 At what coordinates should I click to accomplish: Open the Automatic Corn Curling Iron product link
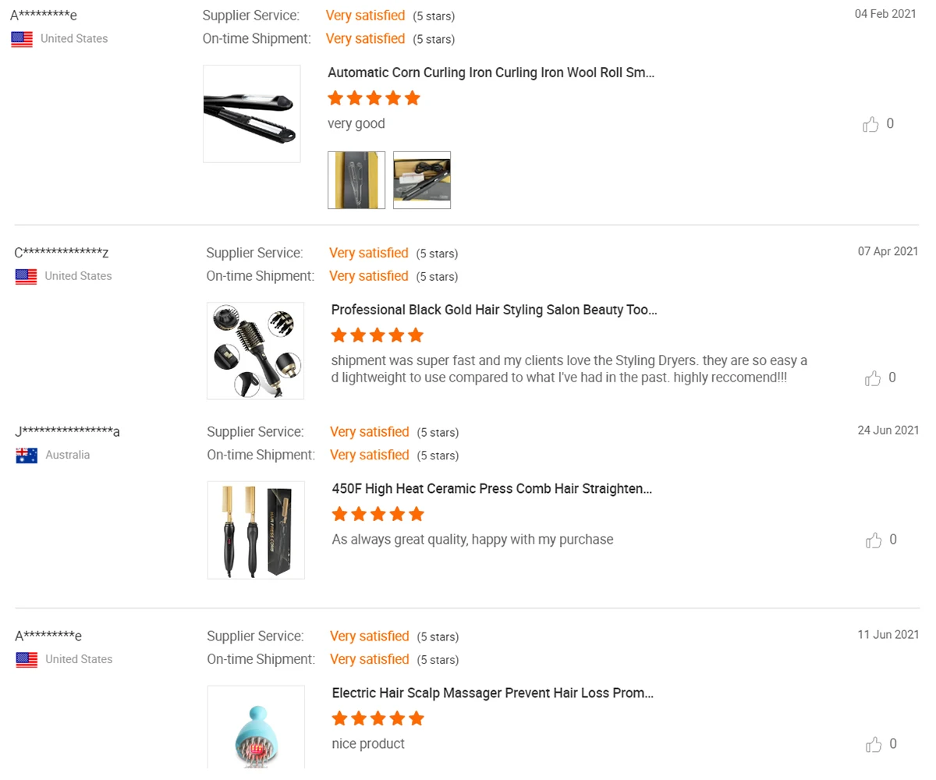click(491, 73)
